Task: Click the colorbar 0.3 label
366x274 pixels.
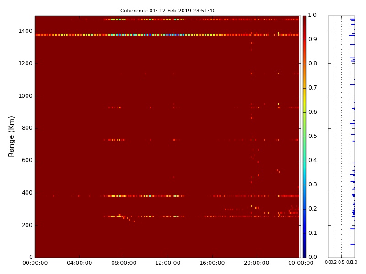Action: [312, 185]
